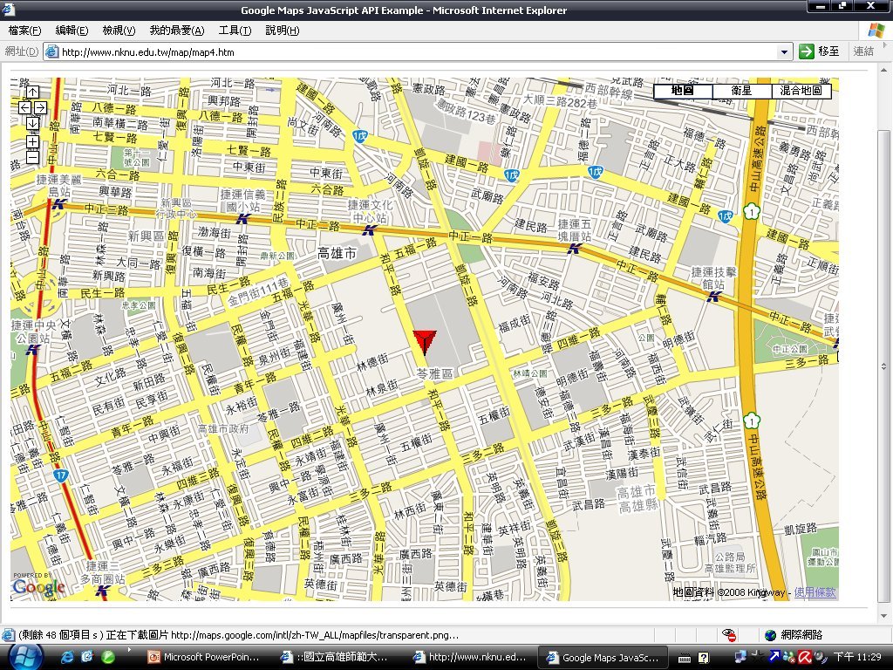Image resolution: width=893 pixels, height=670 pixels.
Task: Zoom out with the minus map control
Action: click(32, 157)
